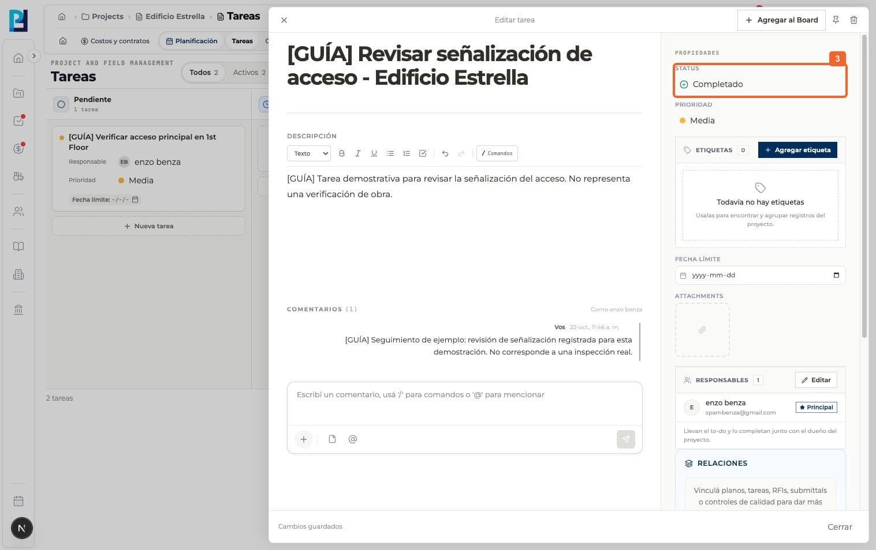Toggle italic formatting in the description toolbar
Image resolution: width=876 pixels, height=550 pixels.
pos(358,153)
